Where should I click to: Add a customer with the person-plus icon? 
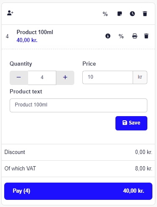[10, 13]
